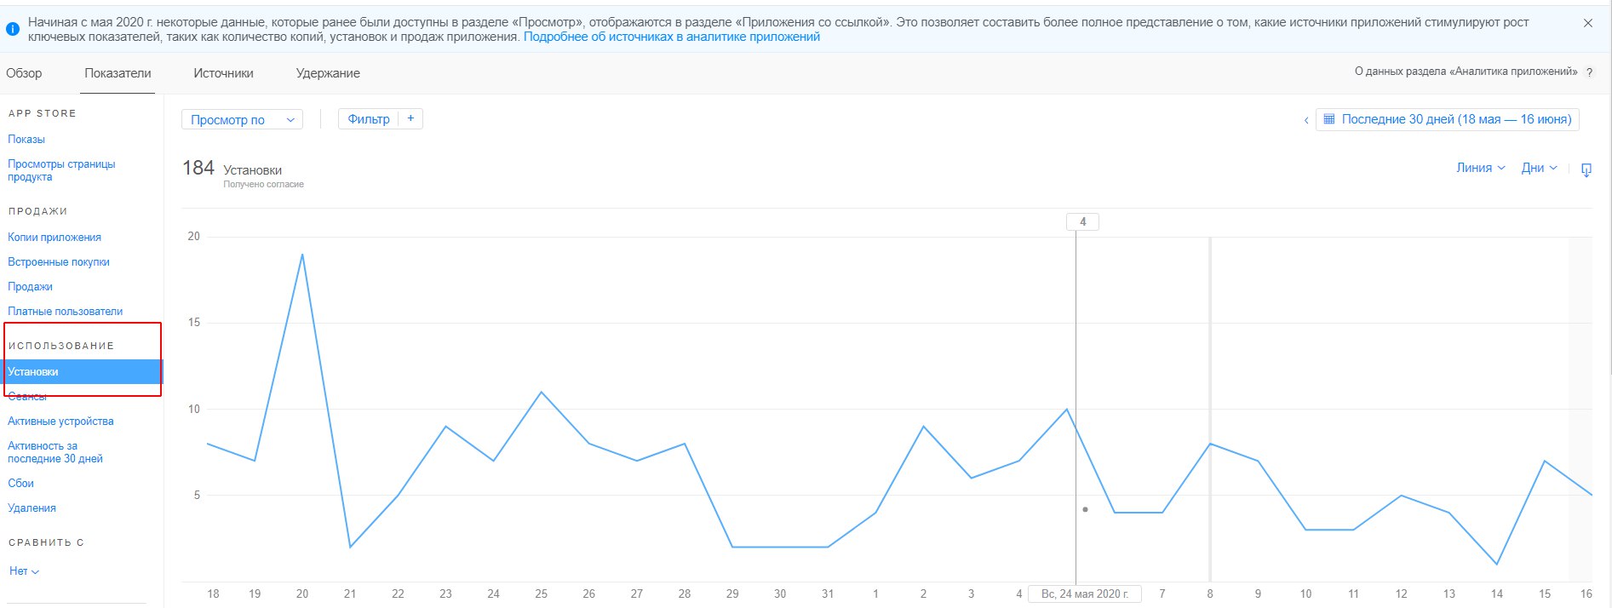Go to the Удержание tab

tap(328, 73)
